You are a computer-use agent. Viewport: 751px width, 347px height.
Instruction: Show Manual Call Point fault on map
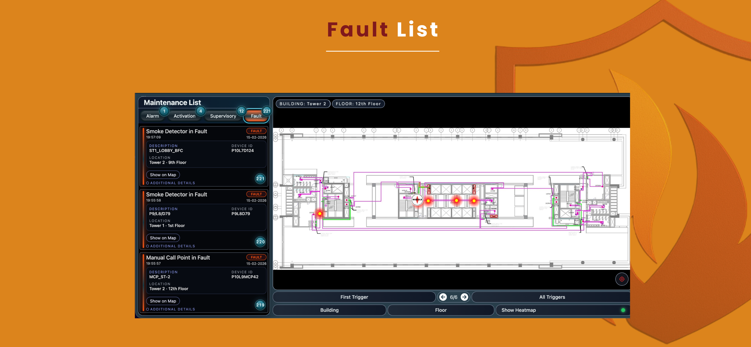[163, 301]
